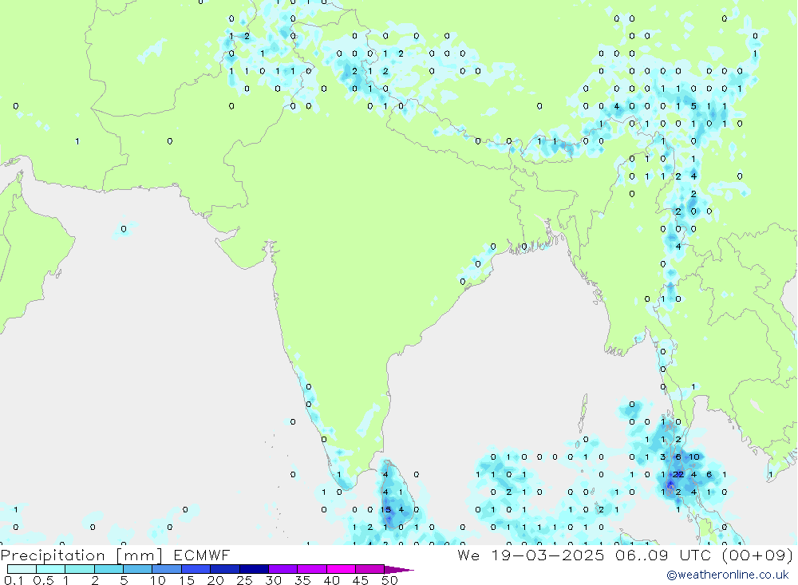This screenshot has height=585, width=798.
Task: Click the legend scale label '0.1'
Action: tap(14, 580)
